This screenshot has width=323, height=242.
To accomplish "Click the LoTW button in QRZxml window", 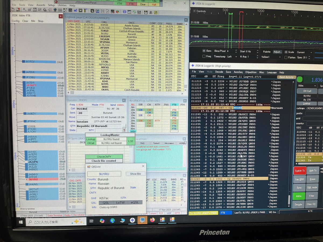I will 121,202.
